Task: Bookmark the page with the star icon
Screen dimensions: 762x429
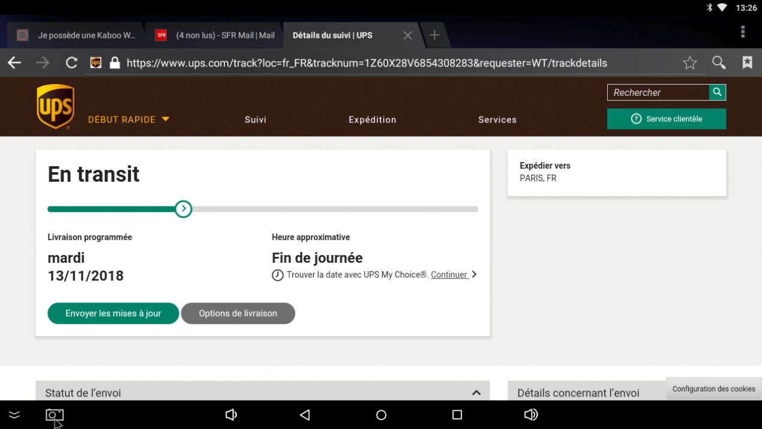Action: (690, 62)
